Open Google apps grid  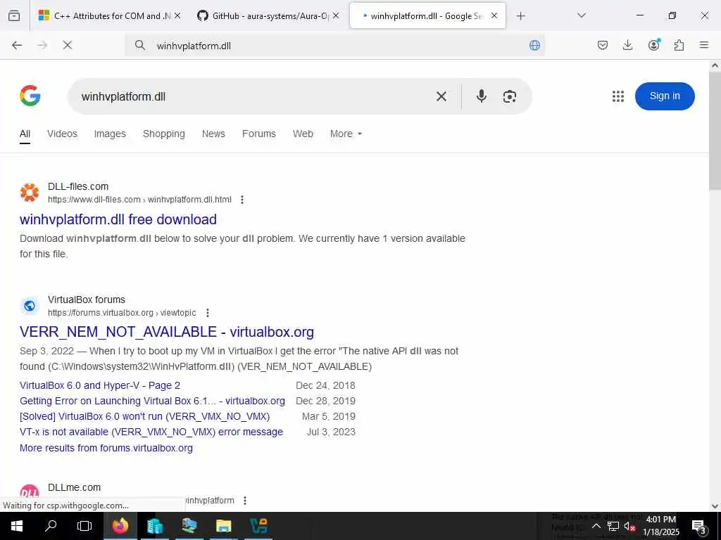pyautogui.click(x=618, y=96)
